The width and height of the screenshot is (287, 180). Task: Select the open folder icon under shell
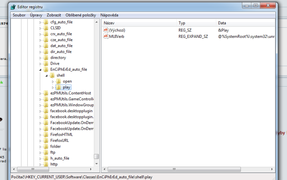pyautogui.click(x=58, y=81)
